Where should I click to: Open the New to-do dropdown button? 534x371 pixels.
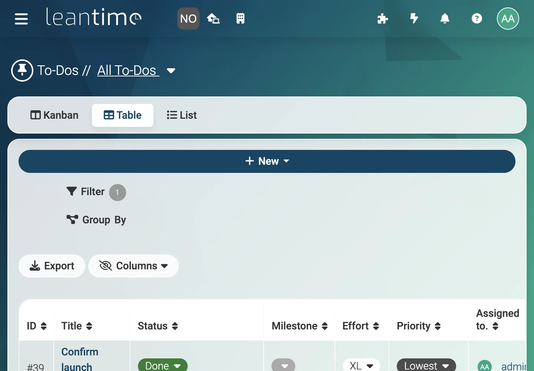point(267,161)
